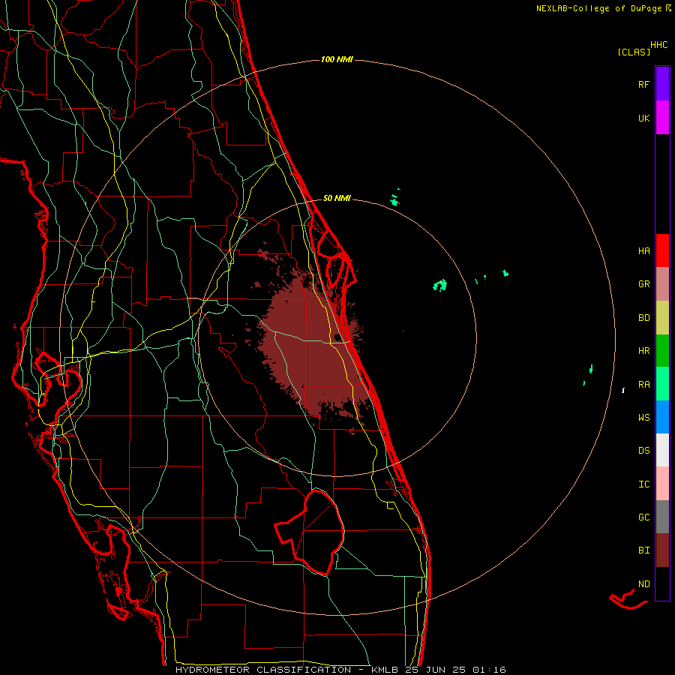Click the red HA legend color swatch

click(x=662, y=250)
